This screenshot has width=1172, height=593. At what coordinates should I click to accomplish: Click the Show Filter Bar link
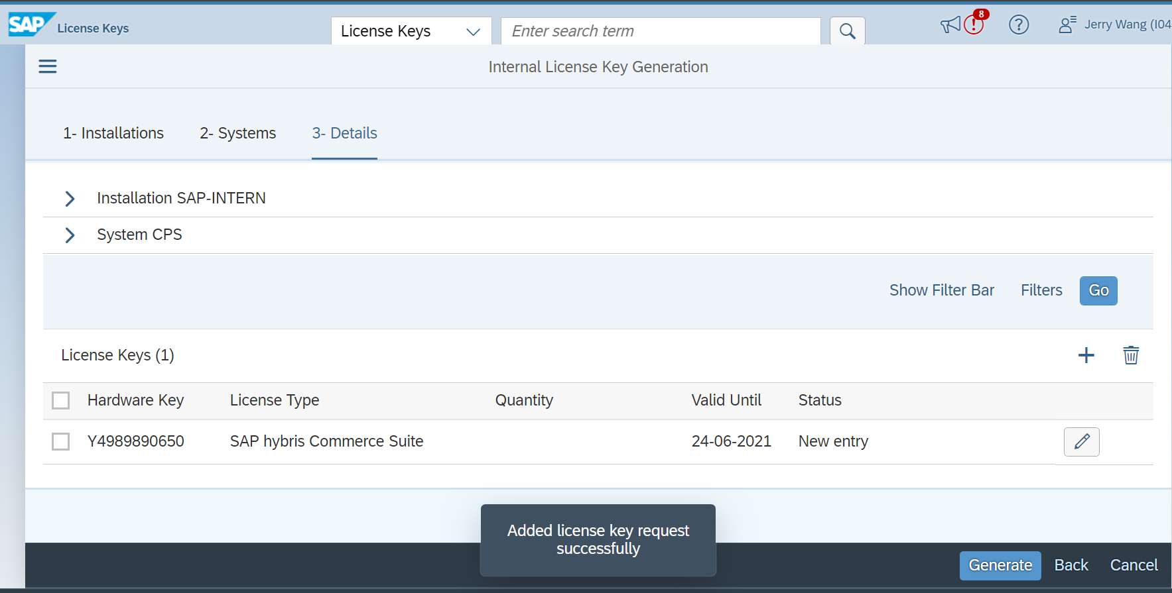pos(941,290)
